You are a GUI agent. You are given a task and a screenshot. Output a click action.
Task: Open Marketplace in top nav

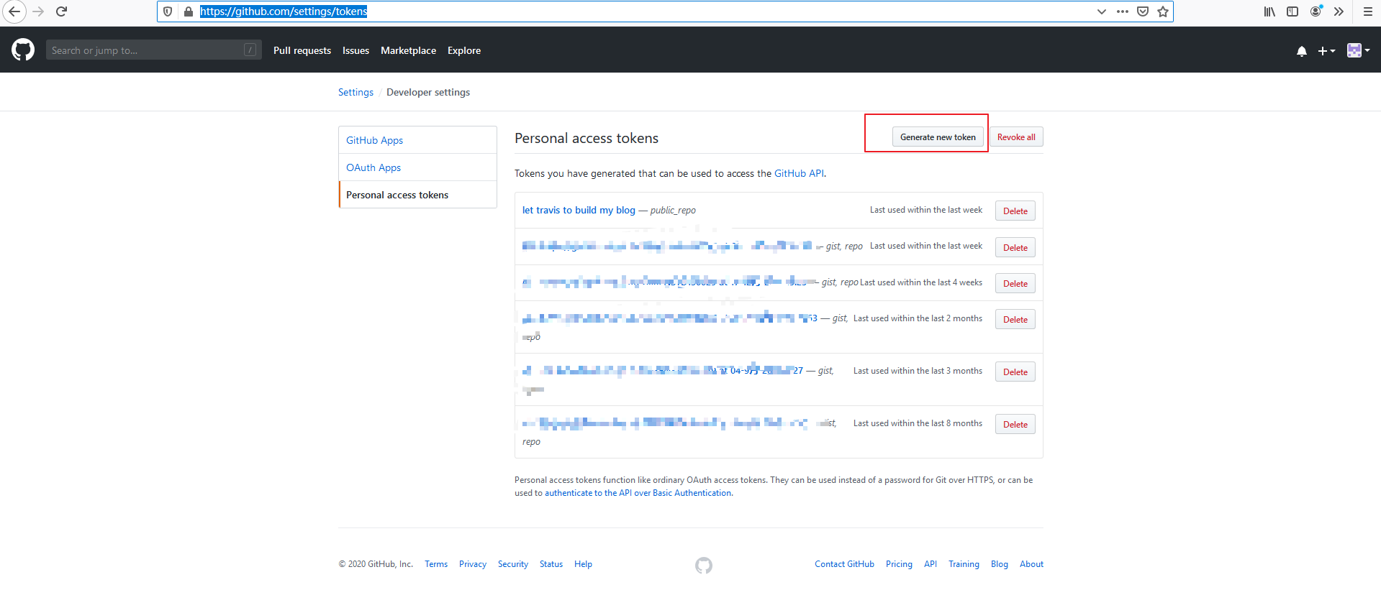point(408,50)
